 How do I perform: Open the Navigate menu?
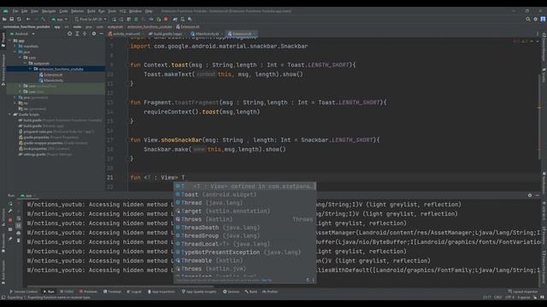point(49,11)
